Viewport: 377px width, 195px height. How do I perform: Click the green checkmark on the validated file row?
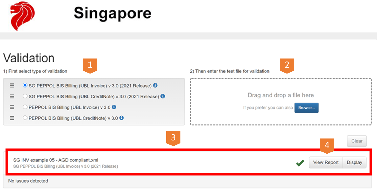[x=300, y=162]
